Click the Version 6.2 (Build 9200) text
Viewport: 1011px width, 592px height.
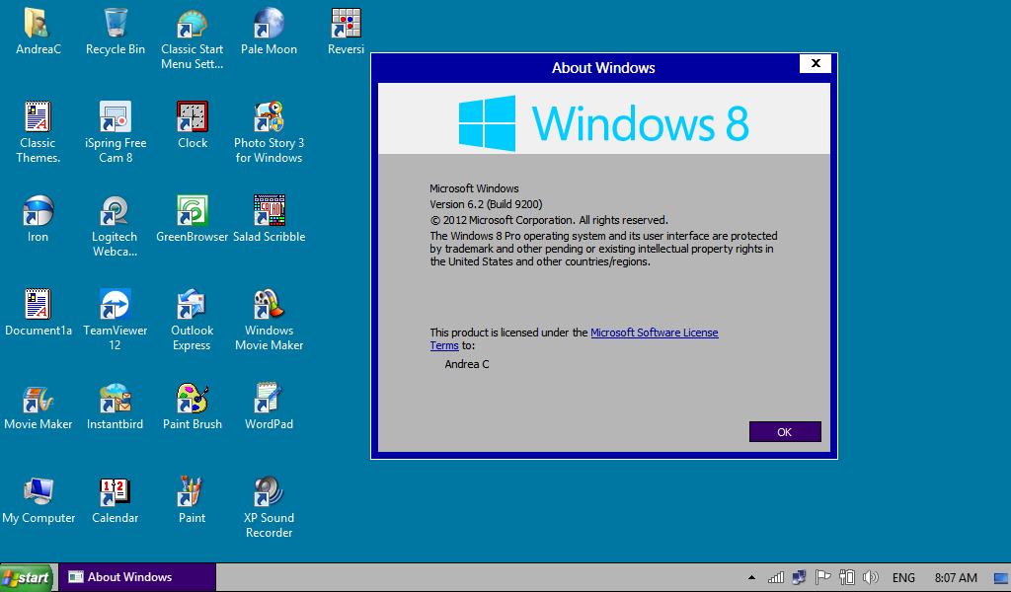[x=486, y=204]
